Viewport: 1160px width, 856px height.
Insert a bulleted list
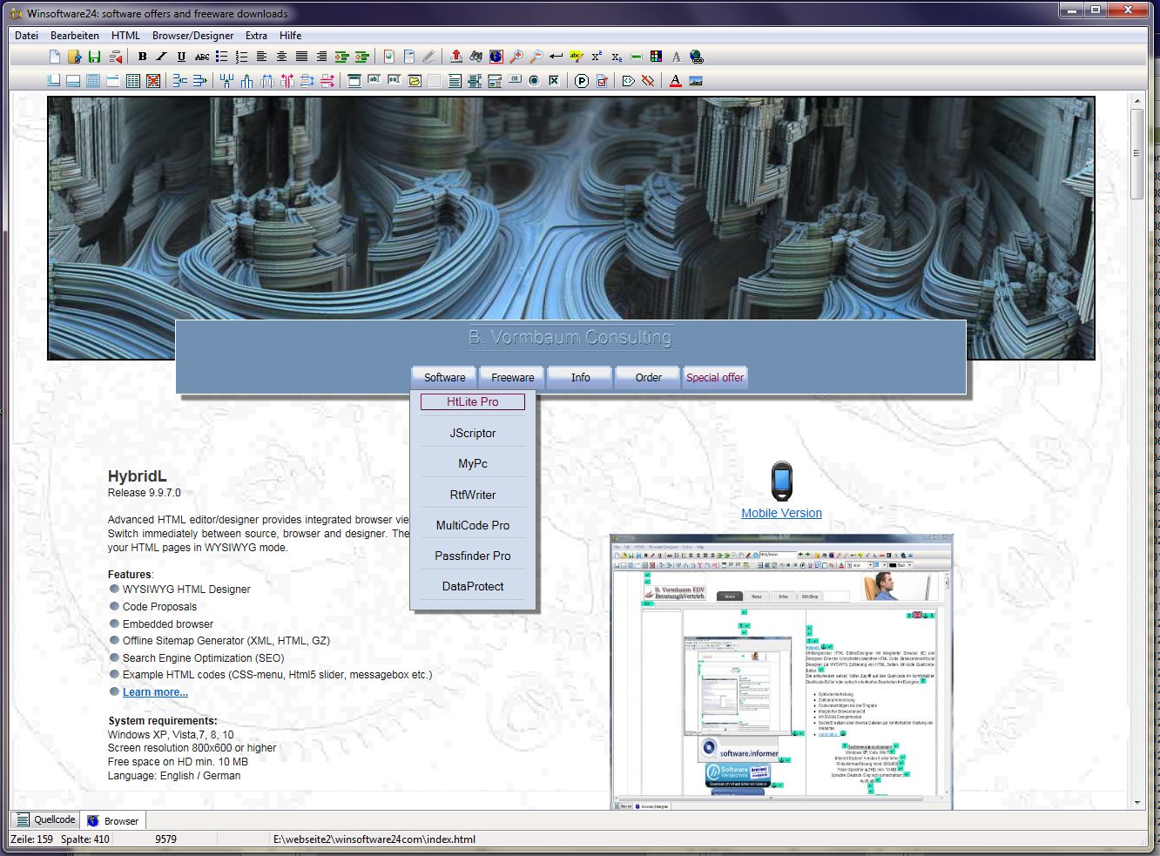point(221,57)
